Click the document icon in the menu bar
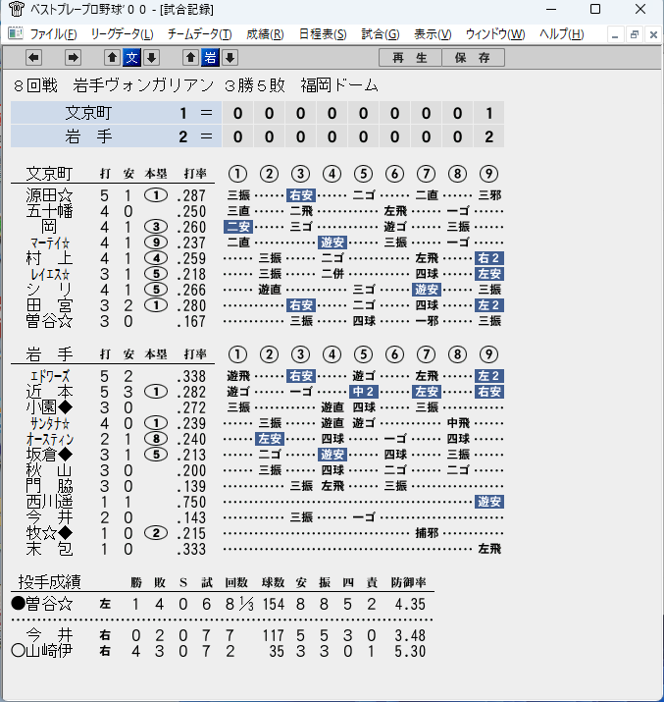Viewport: 664px width, 702px height. pos(16,33)
